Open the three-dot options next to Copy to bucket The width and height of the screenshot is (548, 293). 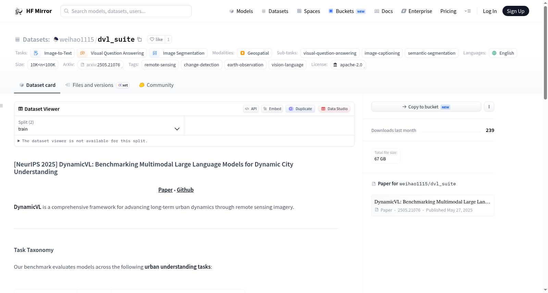(489, 107)
